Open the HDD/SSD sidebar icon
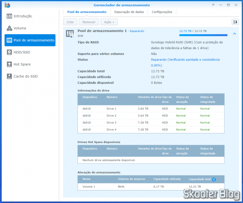This screenshot has width=243, height=203. click(x=9, y=52)
